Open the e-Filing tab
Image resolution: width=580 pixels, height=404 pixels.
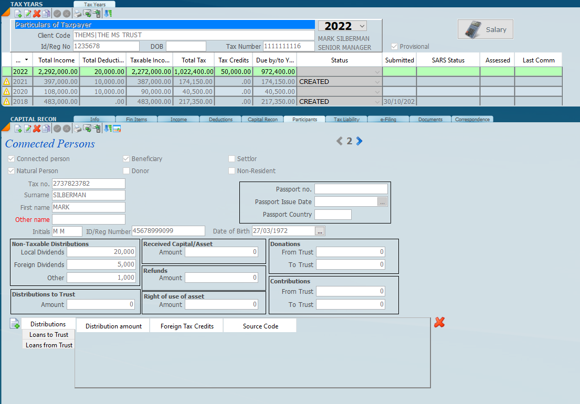[x=388, y=119]
